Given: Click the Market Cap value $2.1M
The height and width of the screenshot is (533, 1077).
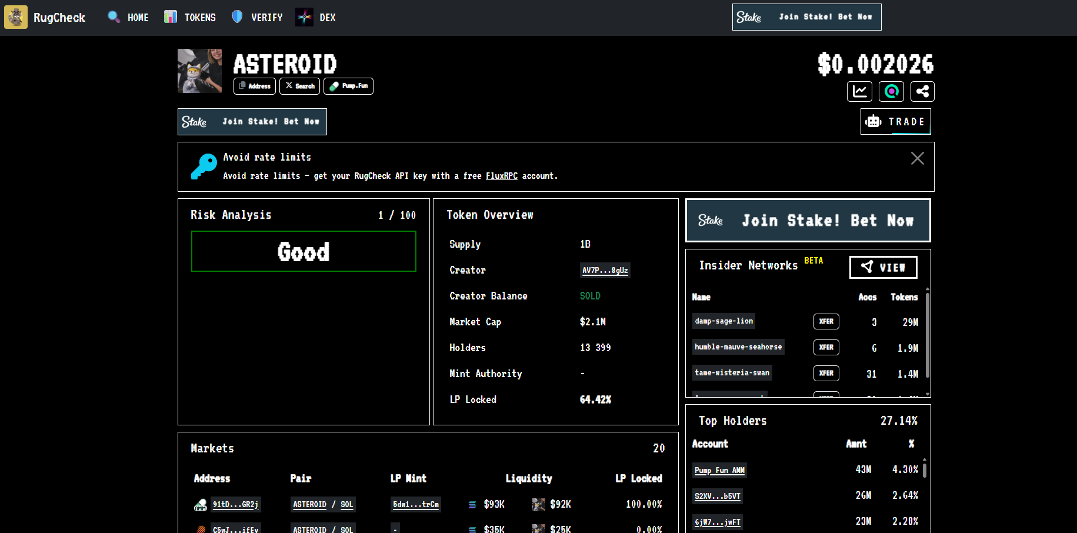Looking at the screenshot, I should (592, 322).
